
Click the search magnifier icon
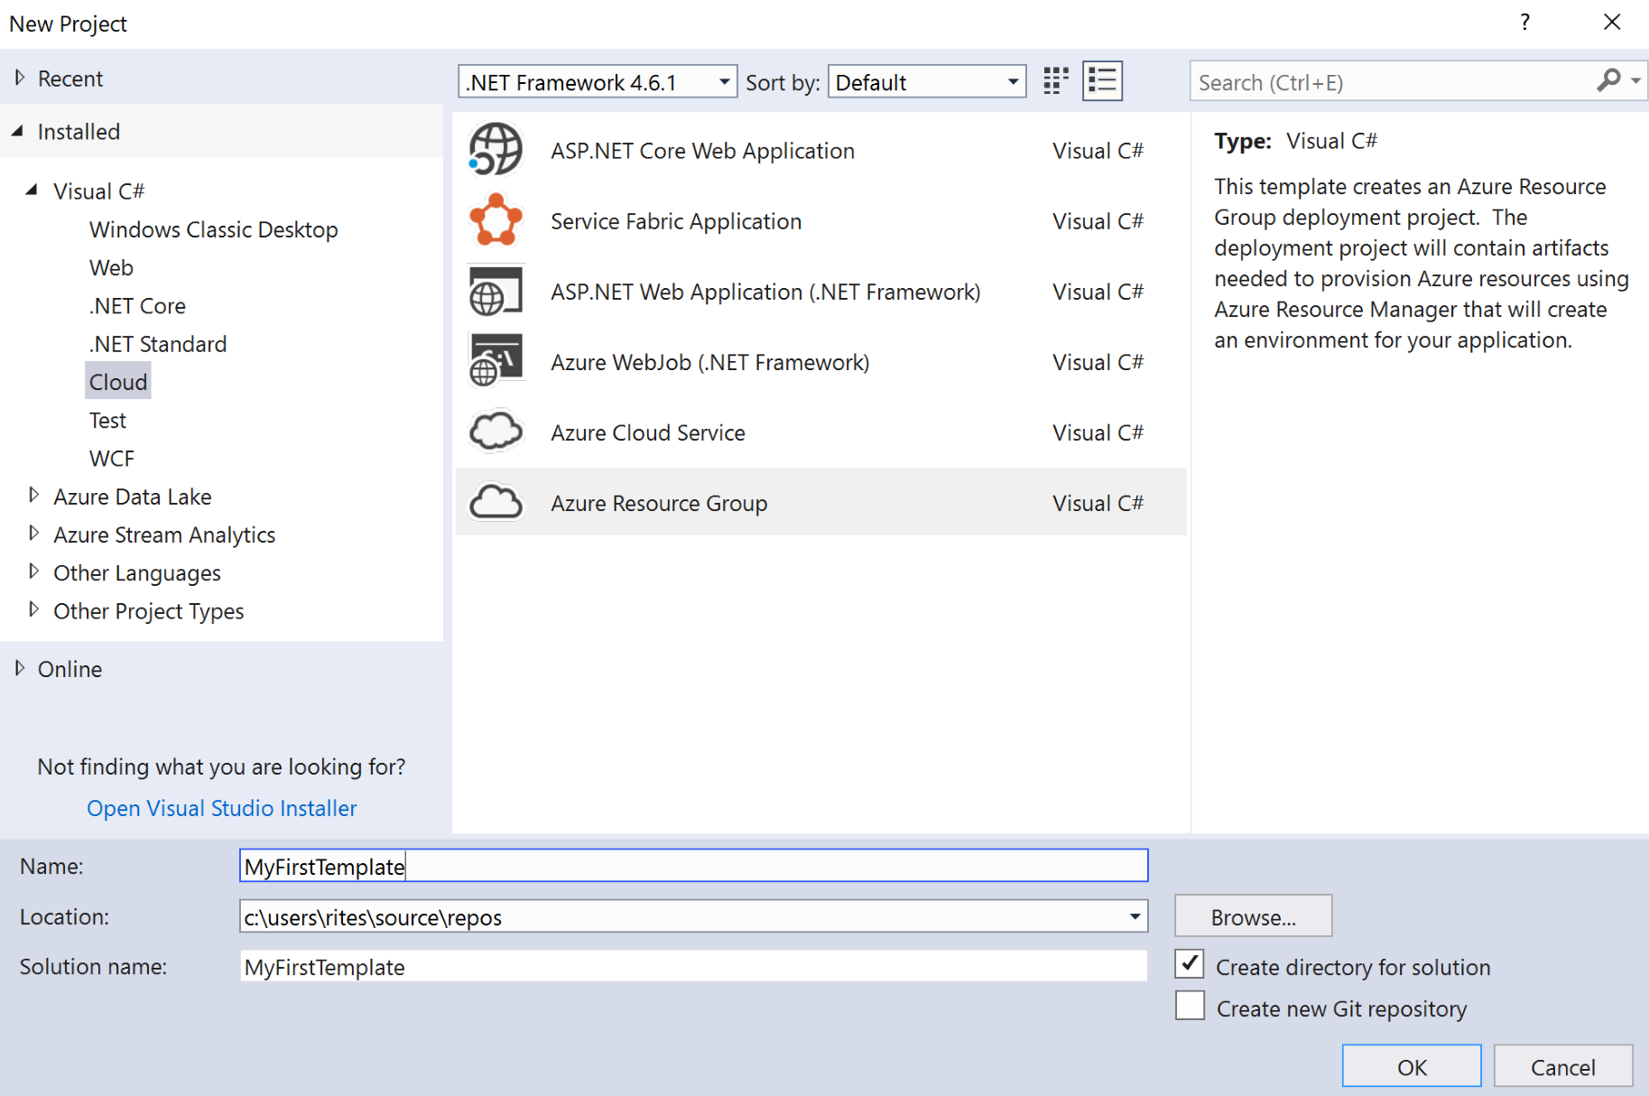pos(1608,81)
